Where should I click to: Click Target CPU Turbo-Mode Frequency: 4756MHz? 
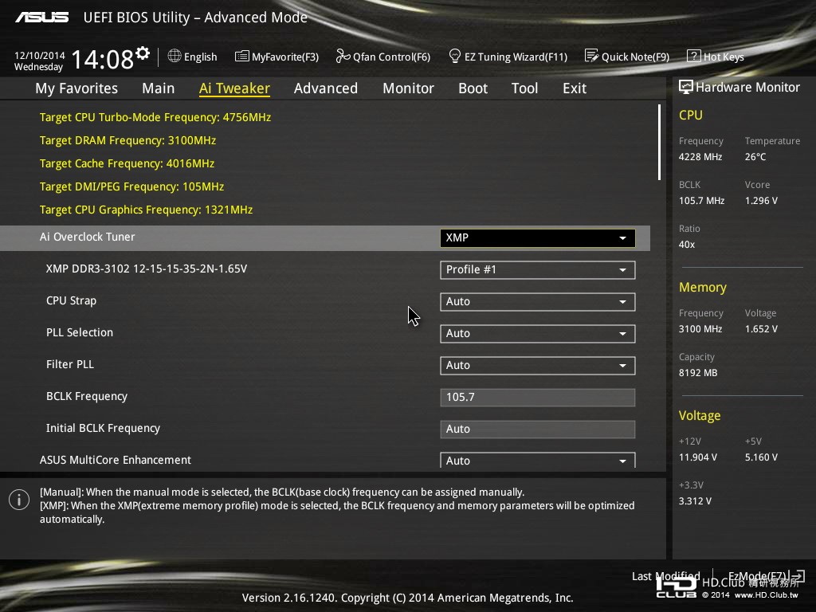tap(155, 118)
